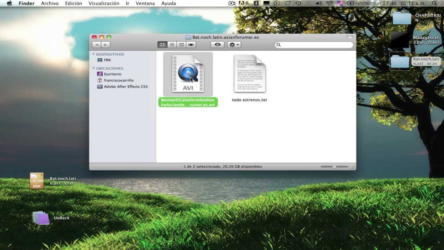Open the Wi-Fi status menu
The width and height of the screenshot is (444, 250).
[329, 3]
